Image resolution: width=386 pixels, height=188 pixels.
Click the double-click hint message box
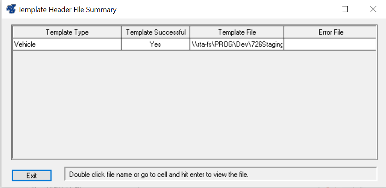coord(220,175)
